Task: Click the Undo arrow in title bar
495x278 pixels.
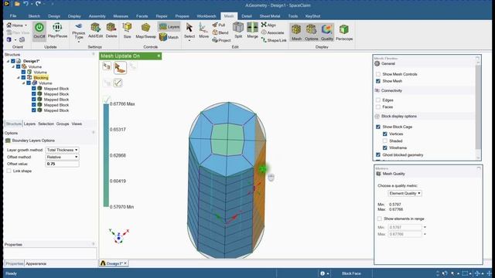Action: 26,4
